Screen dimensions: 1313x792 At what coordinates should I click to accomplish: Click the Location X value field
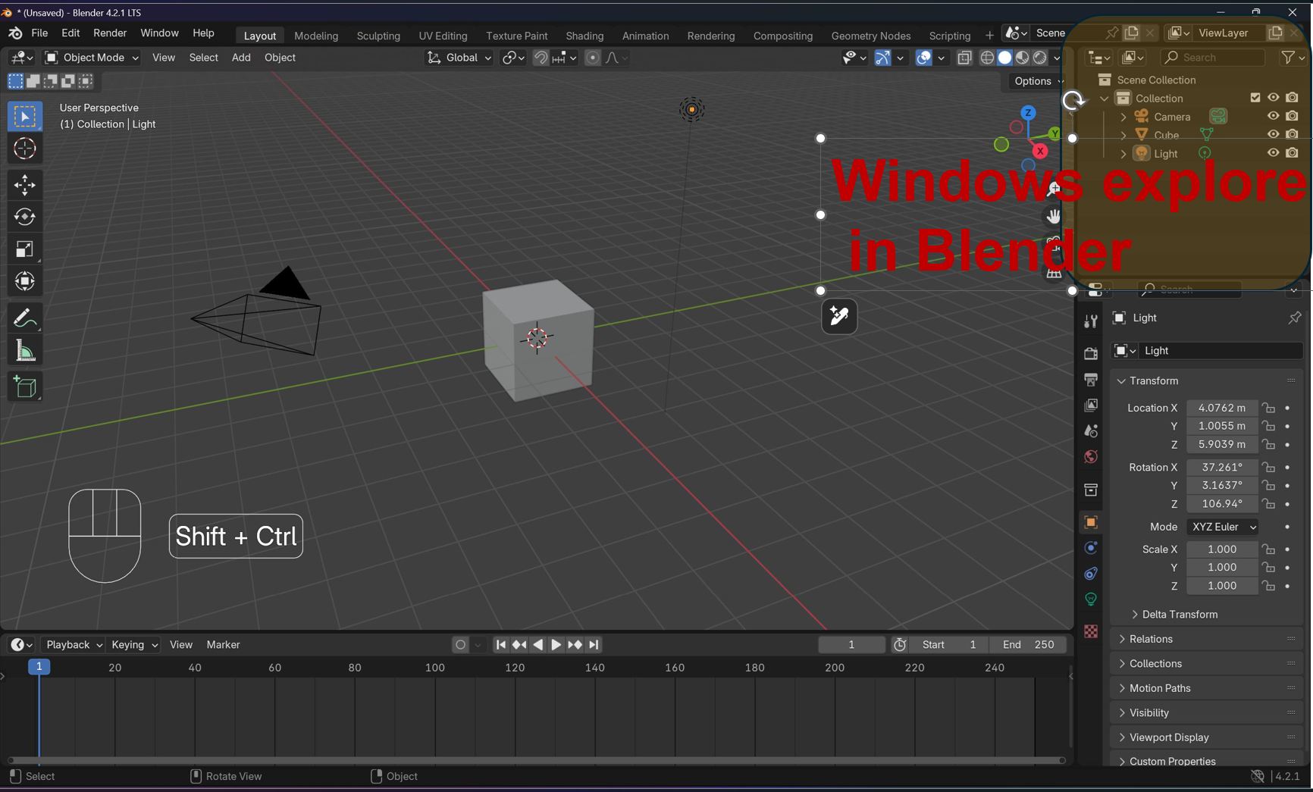point(1221,408)
